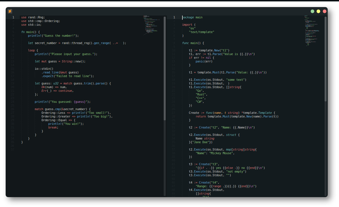Click the green window control button

(312, 11)
